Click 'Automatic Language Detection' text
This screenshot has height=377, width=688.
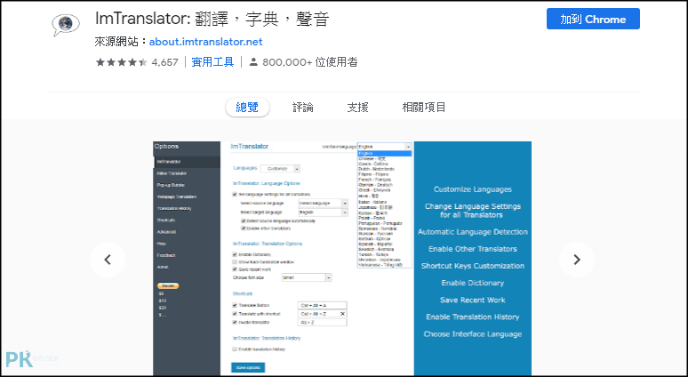(473, 232)
